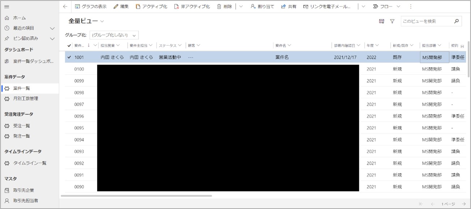Open the edit columns icon
471x209 pixels.
click(x=381, y=21)
